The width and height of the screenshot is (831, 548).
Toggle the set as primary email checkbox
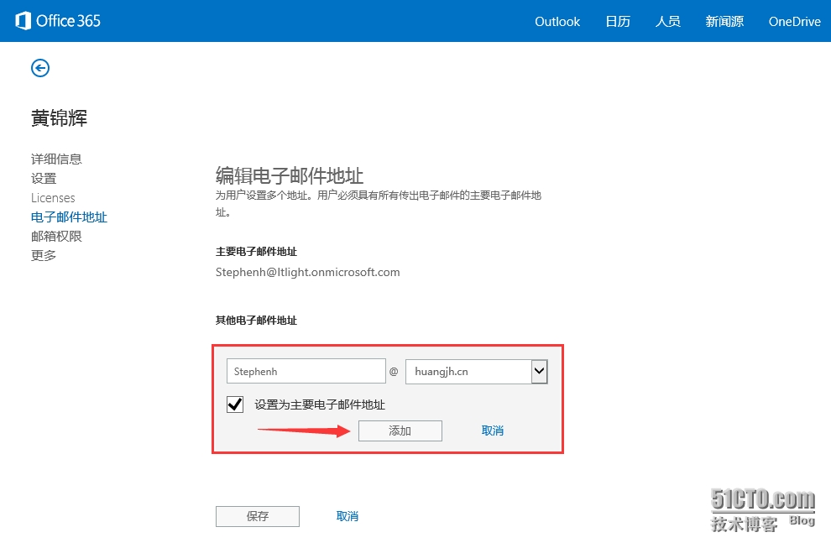tap(235, 404)
